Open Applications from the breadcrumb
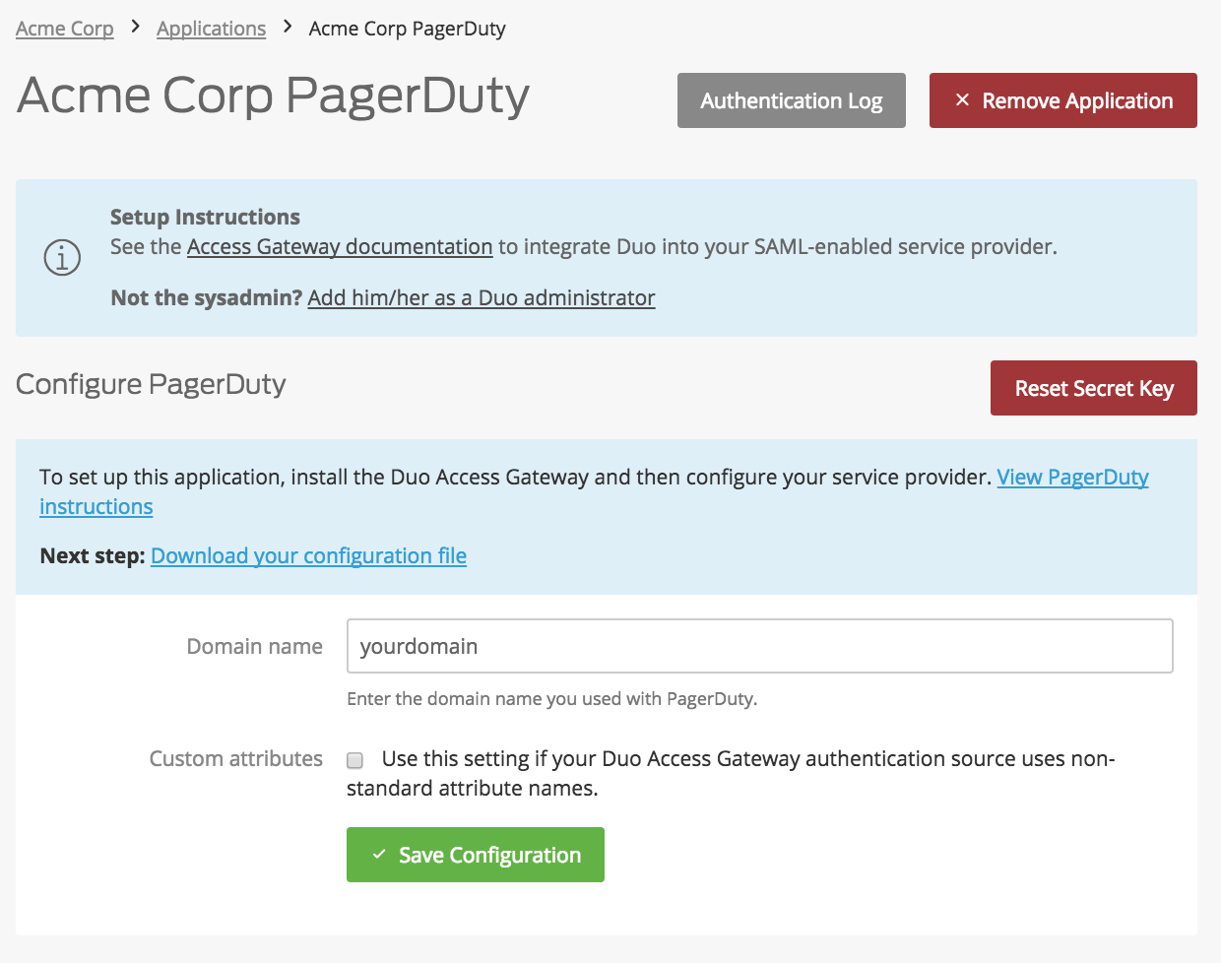The width and height of the screenshot is (1221, 963). pos(211,29)
